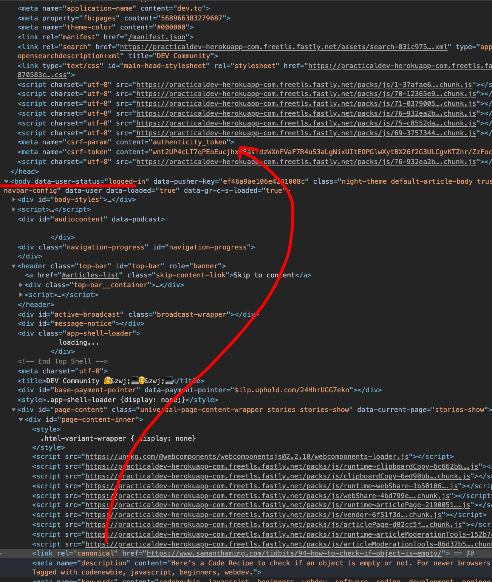Select the csrf-param authenticity_token meta line

[x=126, y=142]
